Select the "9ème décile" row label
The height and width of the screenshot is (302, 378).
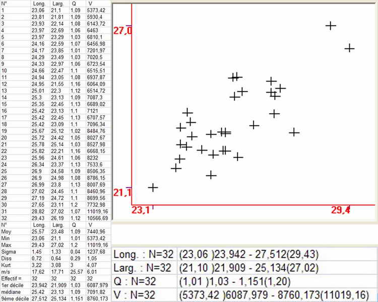click(13, 297)
